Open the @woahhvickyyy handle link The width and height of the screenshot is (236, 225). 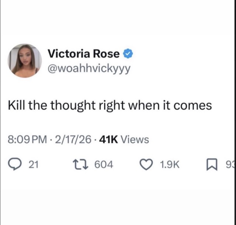click(x=89, y=69)
